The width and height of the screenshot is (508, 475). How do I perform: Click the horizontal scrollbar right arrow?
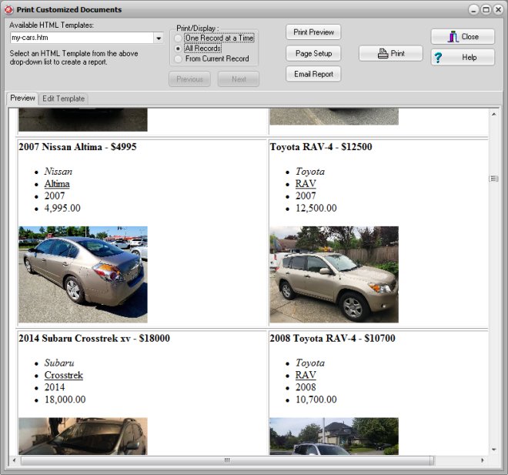483,460
